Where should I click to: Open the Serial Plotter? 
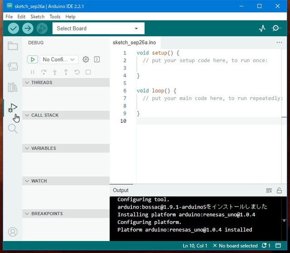click(x=262, y=28)
